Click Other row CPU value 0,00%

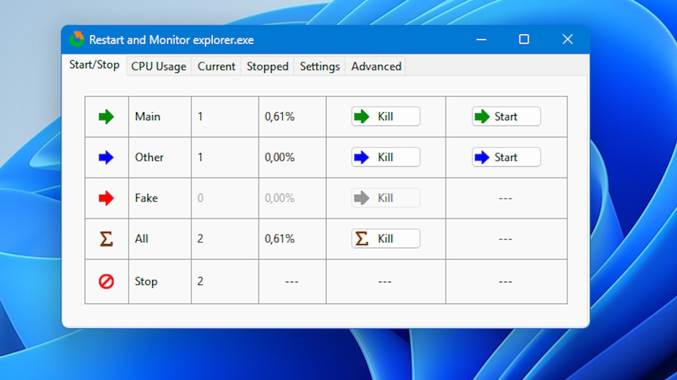click(280, 157)
